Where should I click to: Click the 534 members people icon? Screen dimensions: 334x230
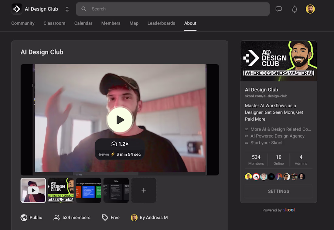(x=57, y=218)
